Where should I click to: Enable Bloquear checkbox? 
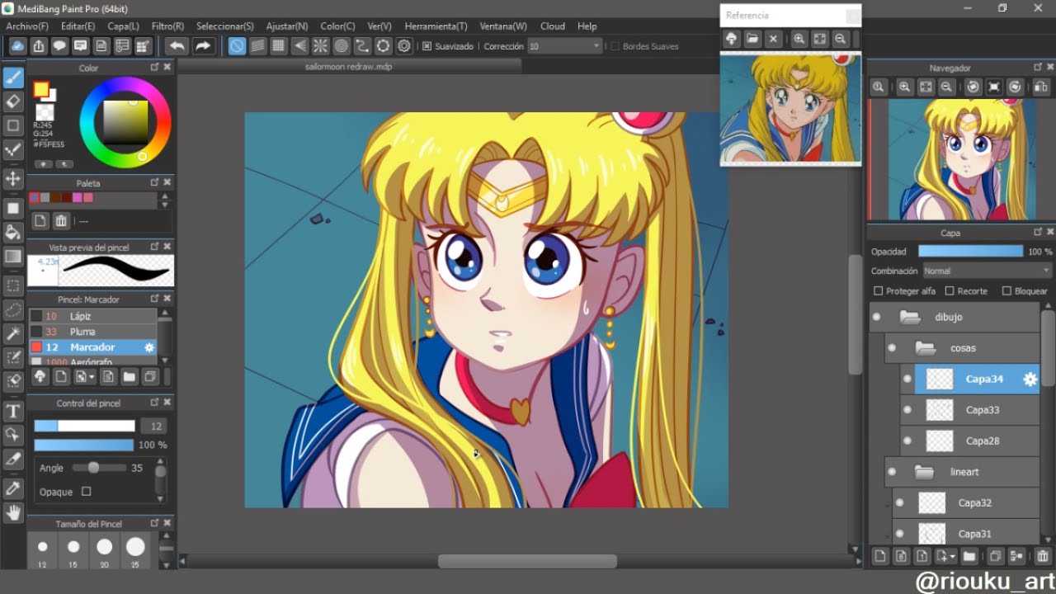pos(1006,291)
